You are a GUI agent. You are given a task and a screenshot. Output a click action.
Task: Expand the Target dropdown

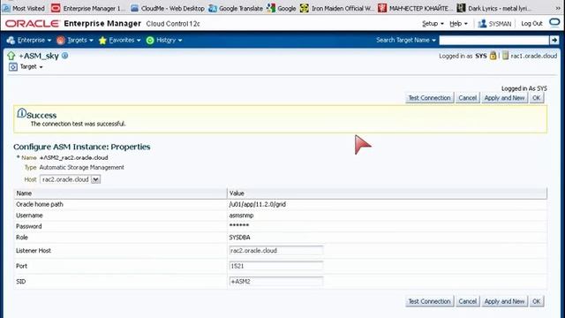[x=32, y=67]
